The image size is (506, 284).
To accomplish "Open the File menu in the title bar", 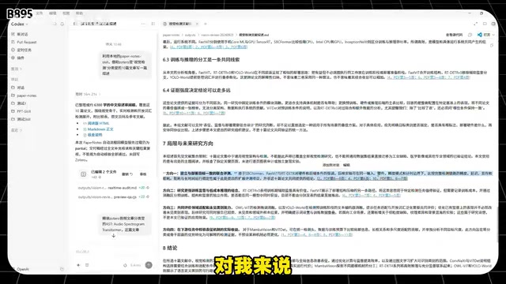I will (x=40, y=13).
